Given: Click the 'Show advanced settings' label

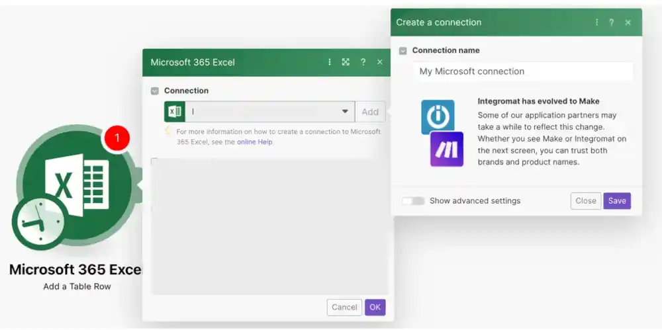Looking at the screenshot, I should (475, 201).
